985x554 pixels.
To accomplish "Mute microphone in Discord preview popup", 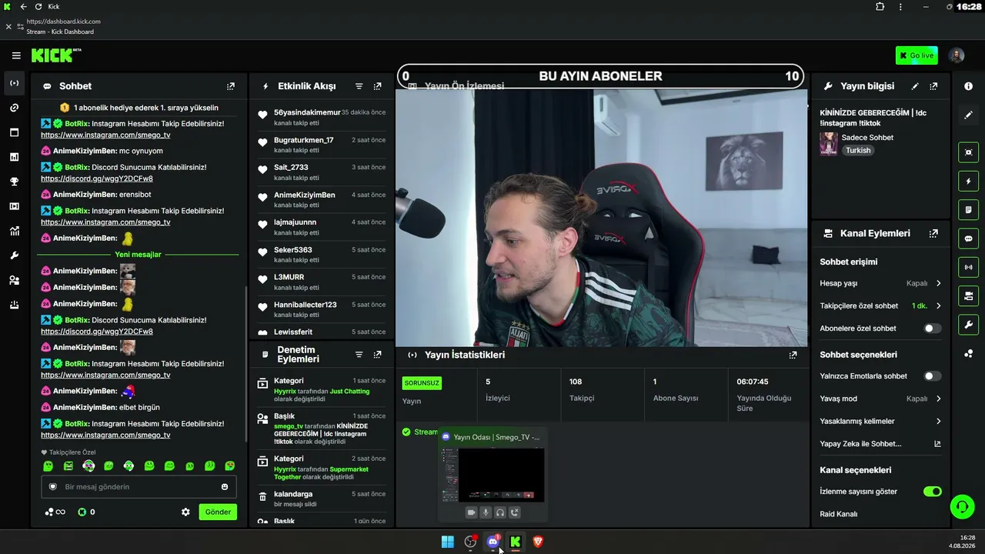I will 486,512.
